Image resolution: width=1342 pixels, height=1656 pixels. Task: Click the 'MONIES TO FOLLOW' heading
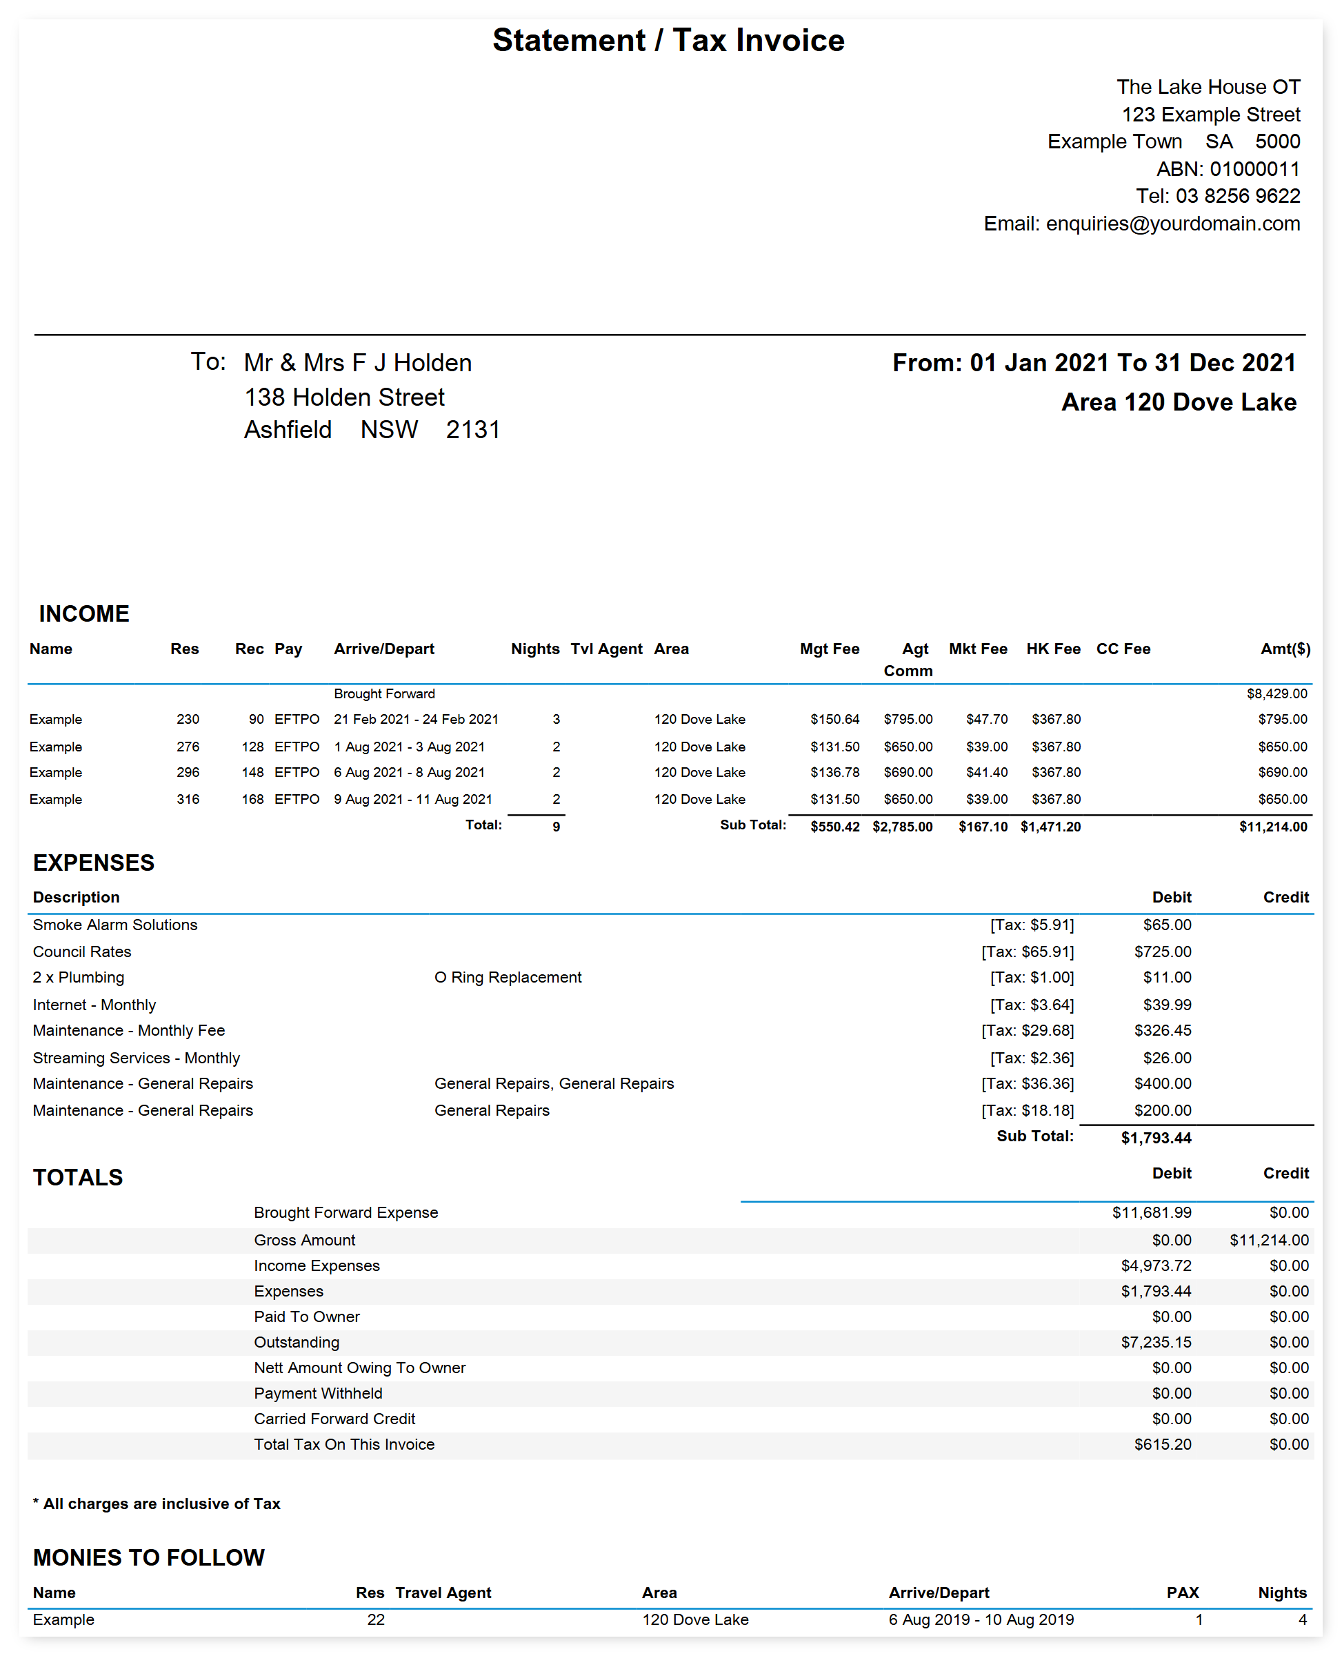[x=148, y=1558]
